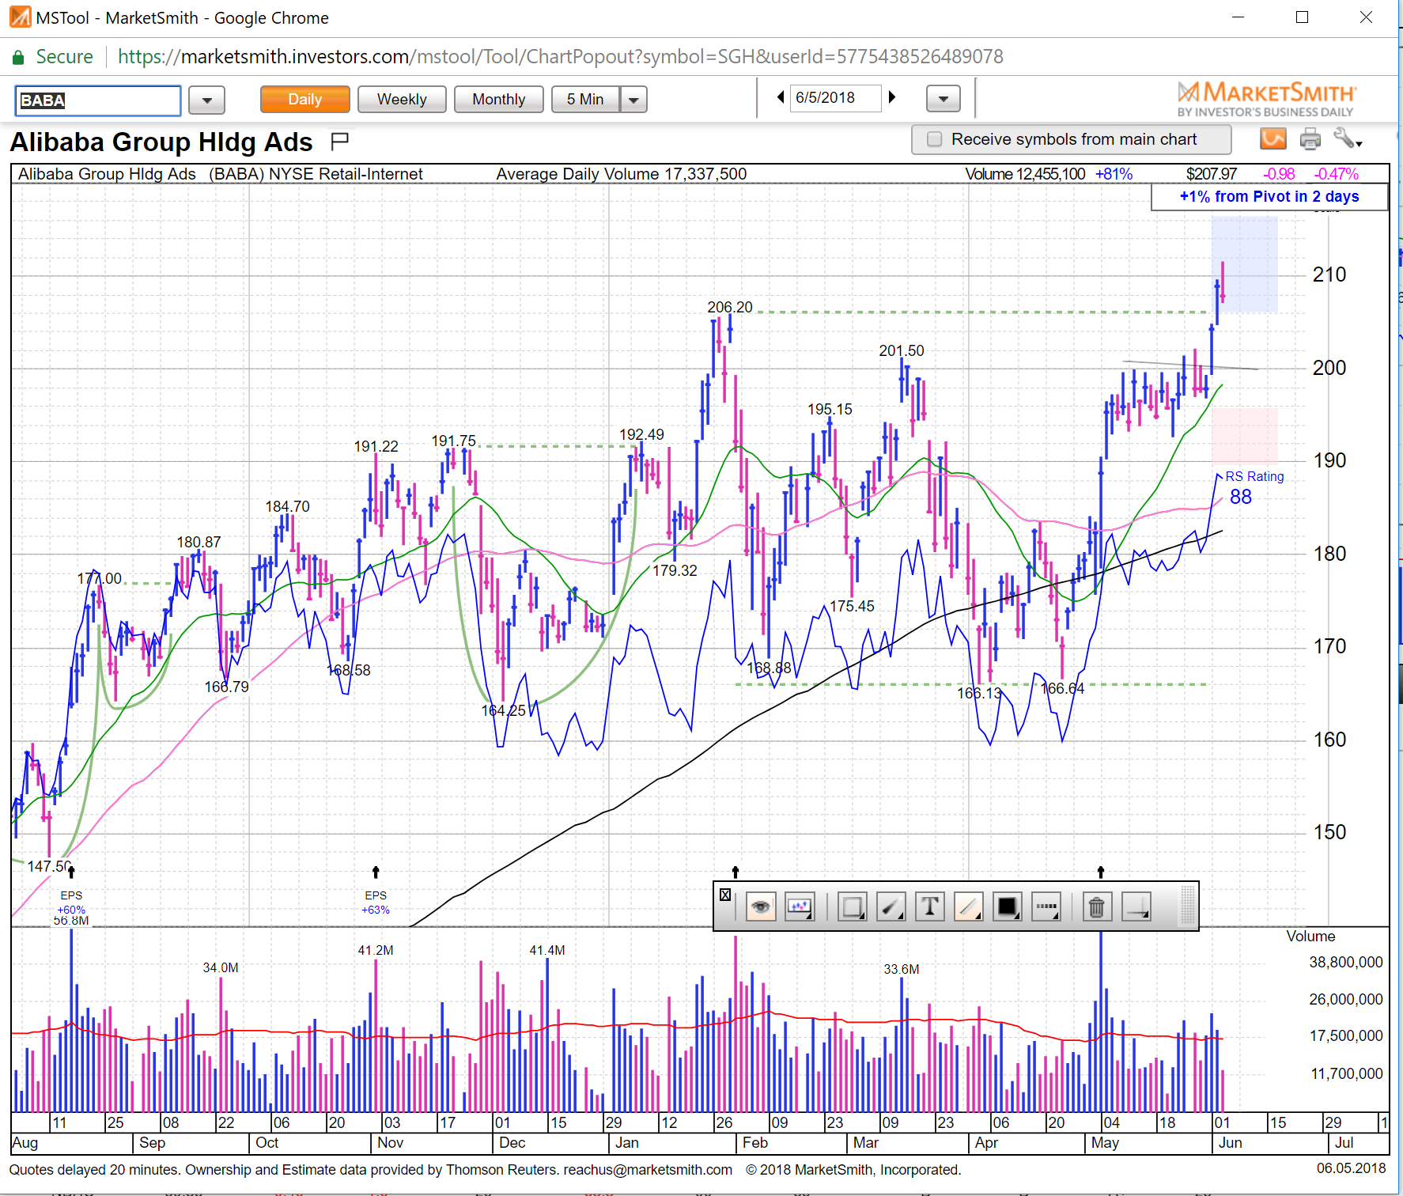Click the flag icon beside Alibaba title
1403x1196 pixels.
339,142
